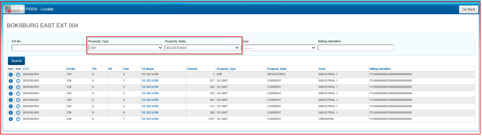Sort by the Erf No column header
Image resolution: width=482 pixels, height=136 pixels.
[x=71, y=69]
